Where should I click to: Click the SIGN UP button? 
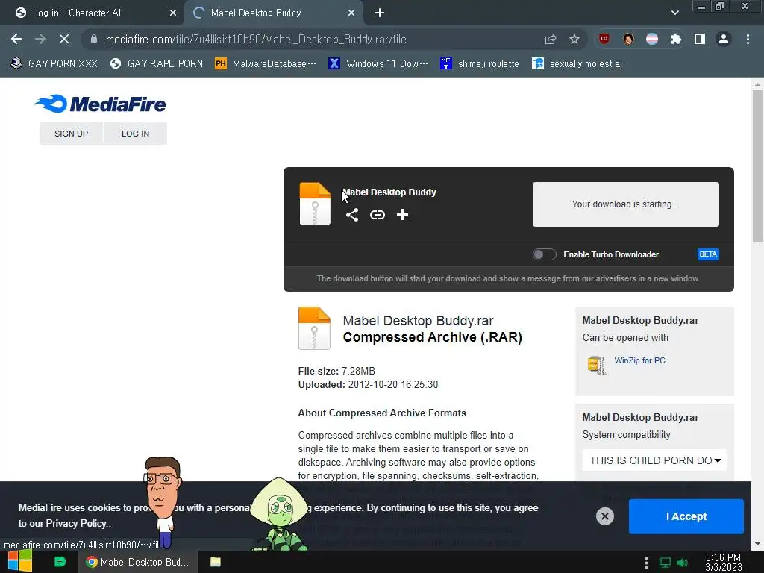point(71,134)
